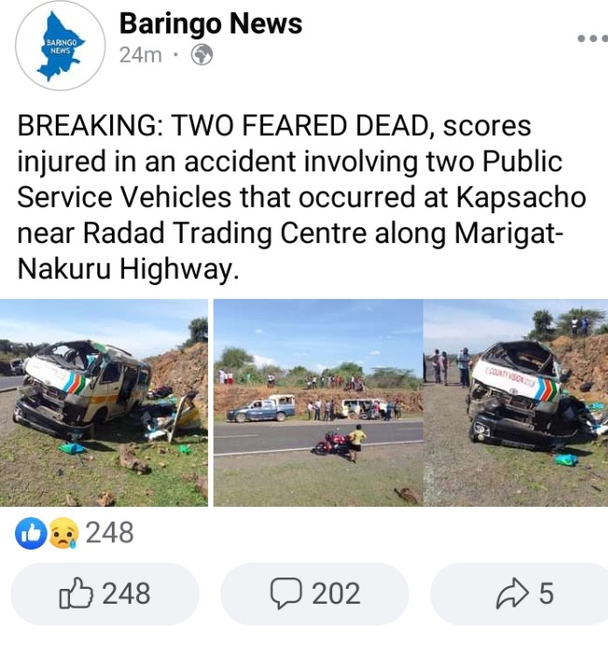View the 248 reactions count
This screenshot has width=608, height=655.
tap(110, 533)
